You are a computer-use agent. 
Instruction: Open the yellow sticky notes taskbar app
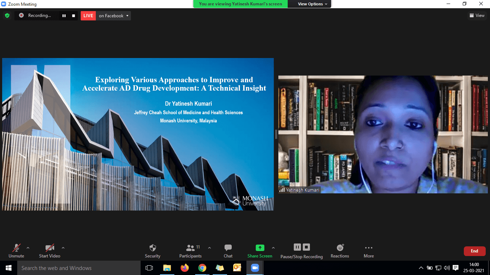pyautogui.click(x=220, y=268)
